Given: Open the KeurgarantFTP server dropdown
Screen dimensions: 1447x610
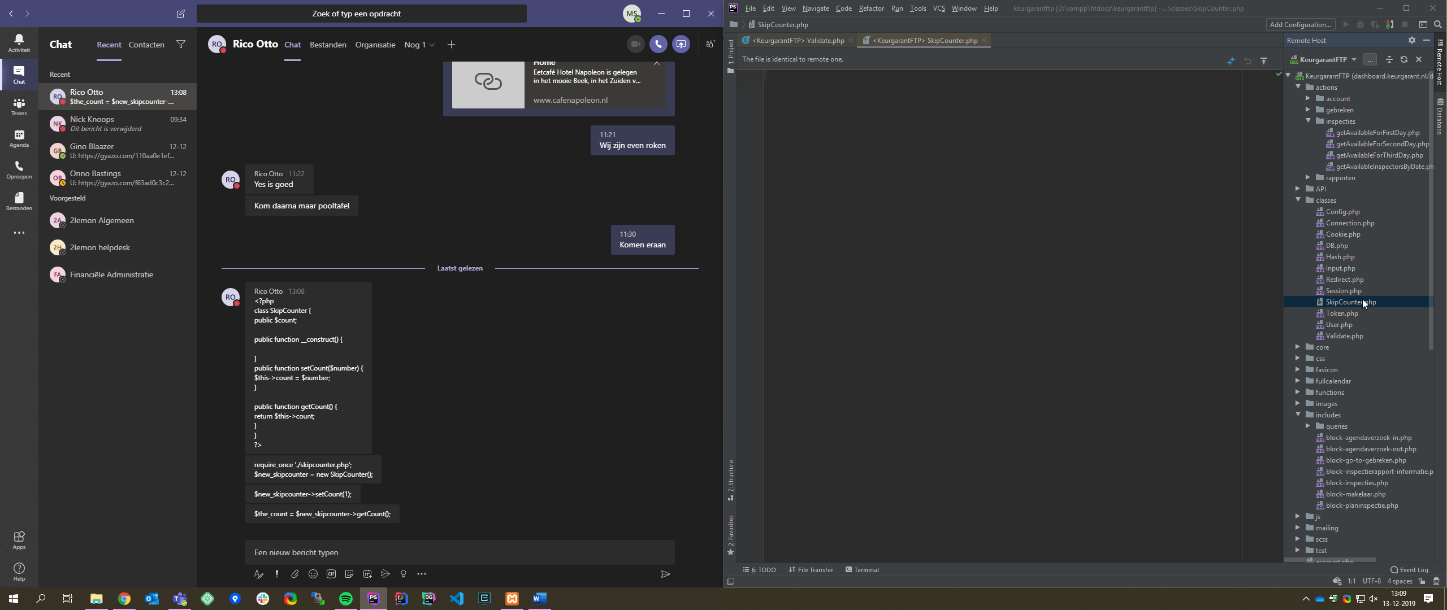Looking at the screenshot, I should click(1353, 59).
